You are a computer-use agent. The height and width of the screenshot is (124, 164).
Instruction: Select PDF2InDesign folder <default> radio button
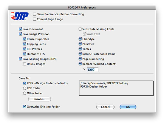coord(24,83)
